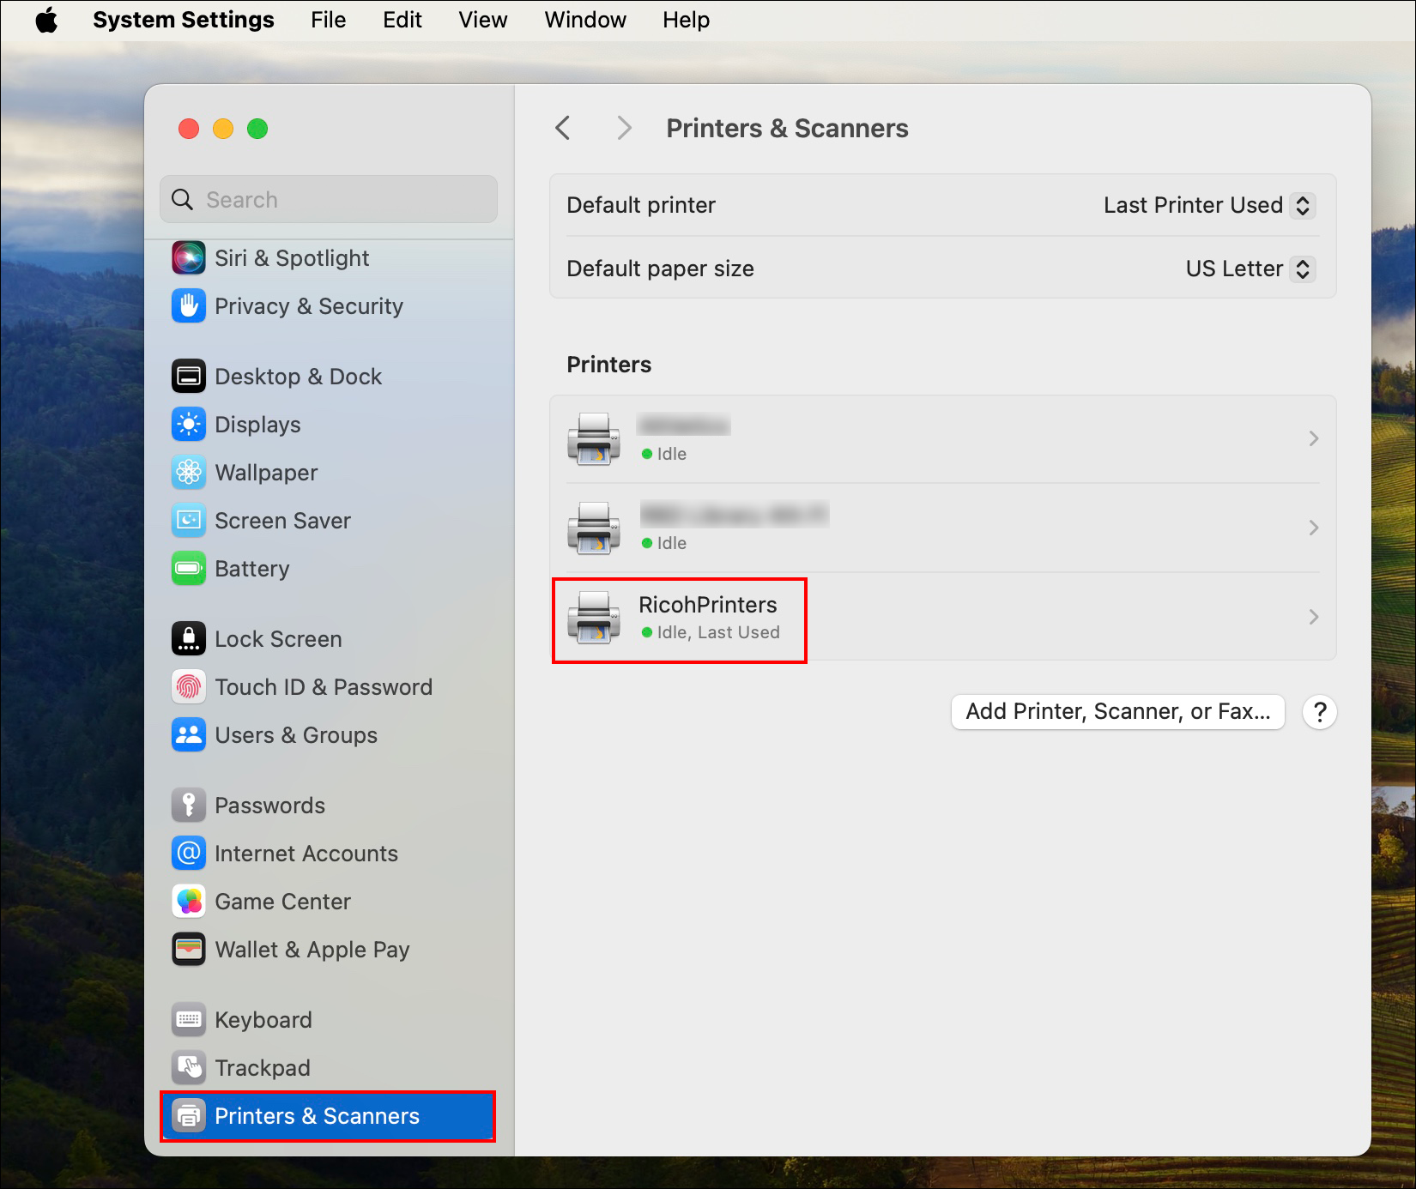Image resolution: width=1416 pixels, height=1189 pixels.
Task: Click first printer's icon in list
Action: (x=594, y=438)
